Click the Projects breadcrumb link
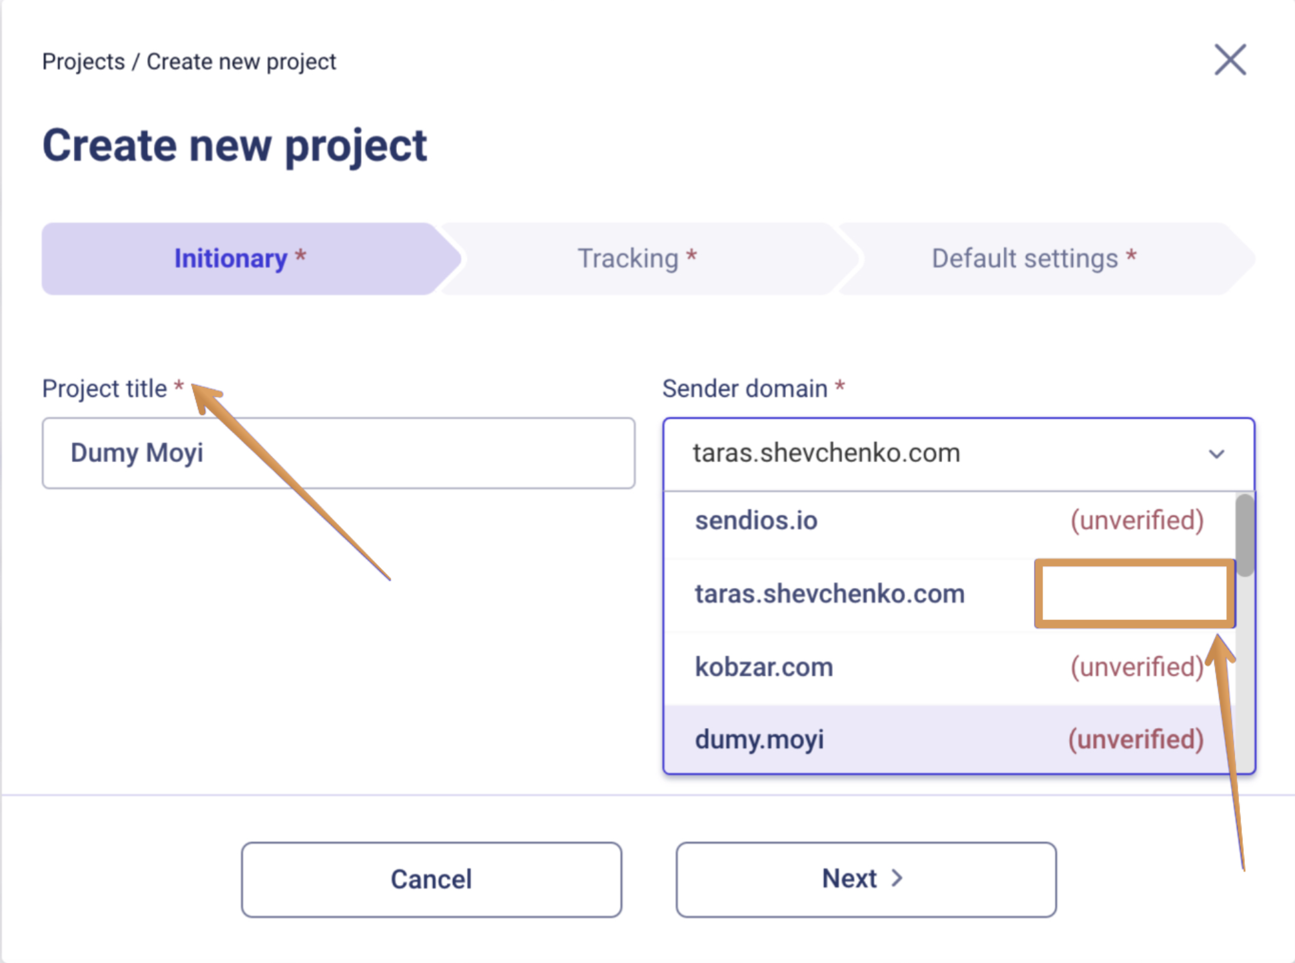The width and height of the screenshot is (1295, 963). coord(83,62)
